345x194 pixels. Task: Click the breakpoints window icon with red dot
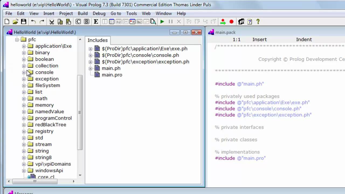coord(132,22)
